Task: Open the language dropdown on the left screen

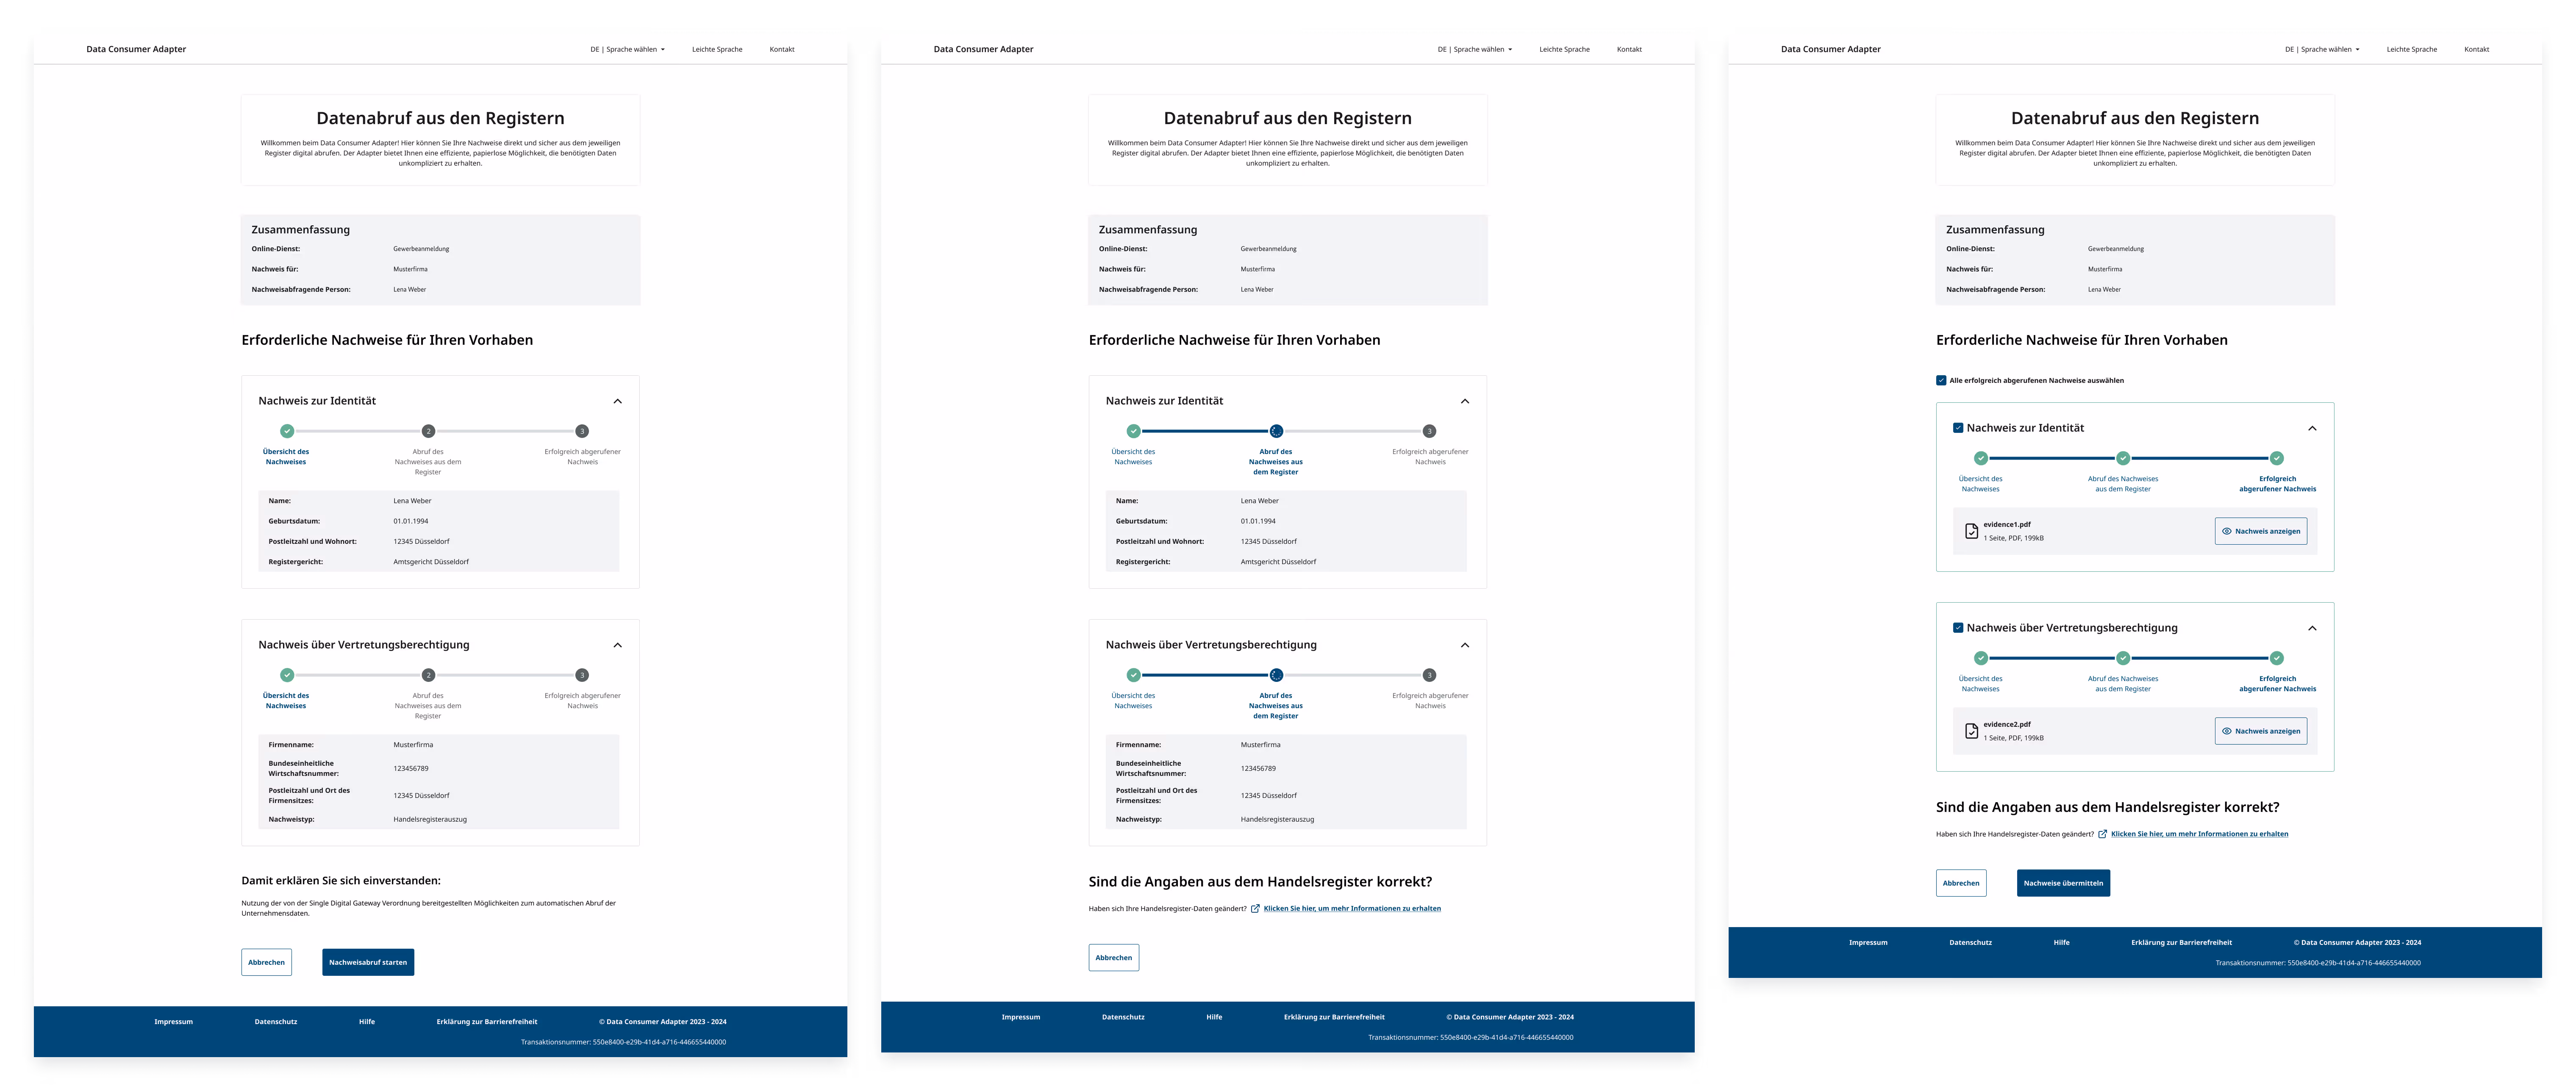Action: [x=627, y=49]
